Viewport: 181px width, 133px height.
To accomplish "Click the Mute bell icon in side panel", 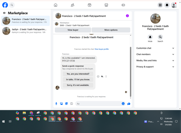I will coord(150,37).
